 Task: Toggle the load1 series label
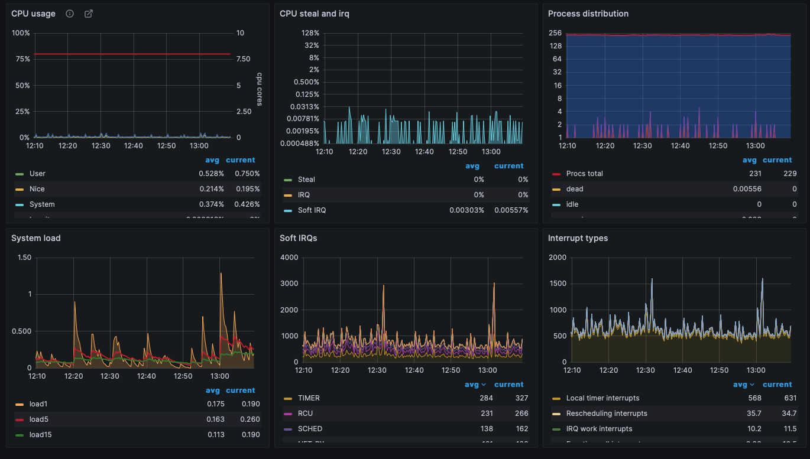pyautogui.click(x=38, y=404)
